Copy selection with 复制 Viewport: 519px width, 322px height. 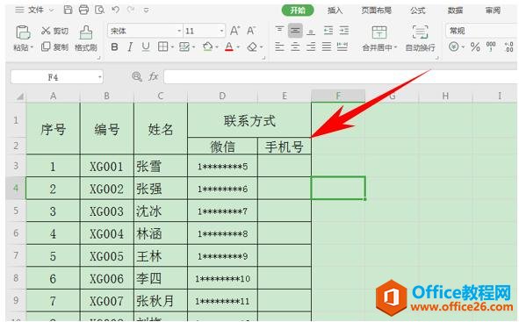[55, 47]
